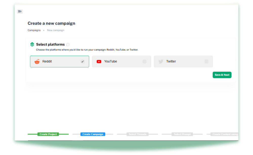Jump to the Create Project step
The height and width of the screenshot is (155, 253).
pyautogui.click(x=48, y=134)
